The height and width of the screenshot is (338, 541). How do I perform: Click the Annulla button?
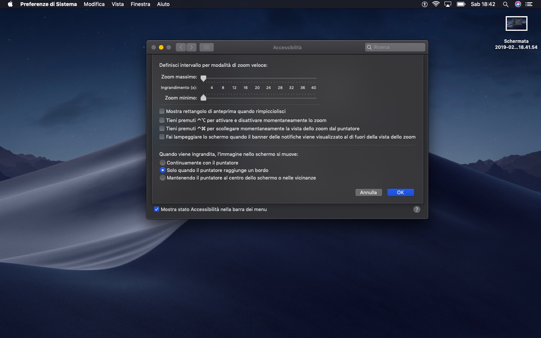pos(369,192)
